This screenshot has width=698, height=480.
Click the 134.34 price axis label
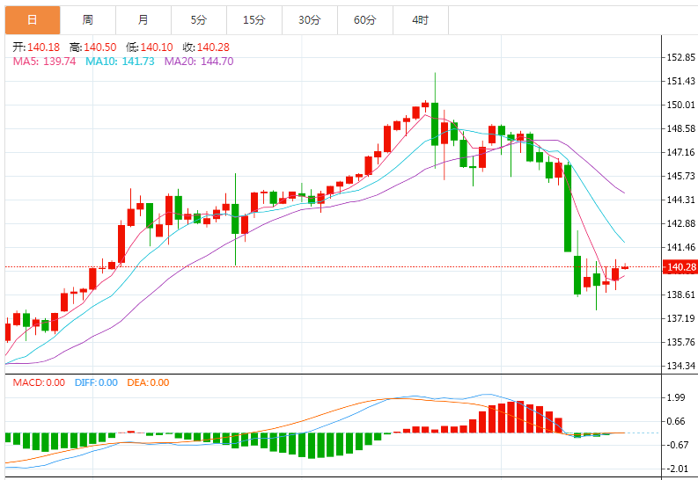[681, 366]
